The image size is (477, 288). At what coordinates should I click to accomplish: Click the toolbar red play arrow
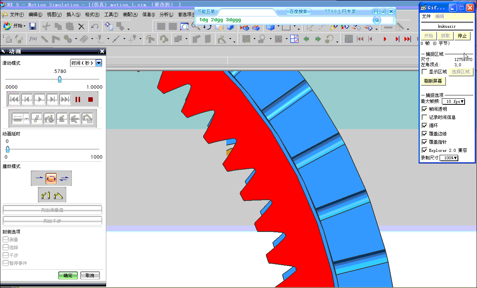(385, 39)
